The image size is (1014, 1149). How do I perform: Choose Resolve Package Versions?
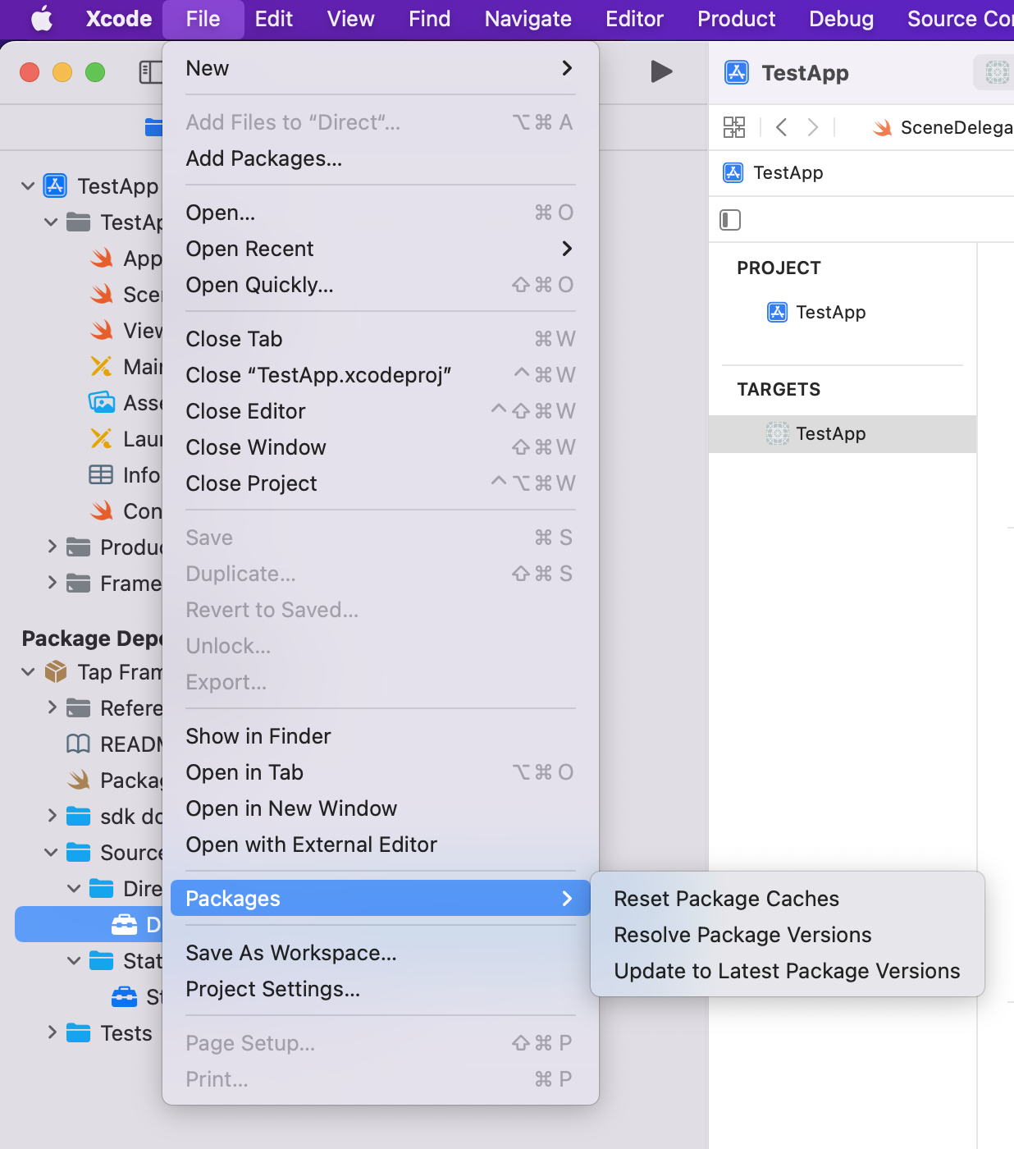[788, 935]
